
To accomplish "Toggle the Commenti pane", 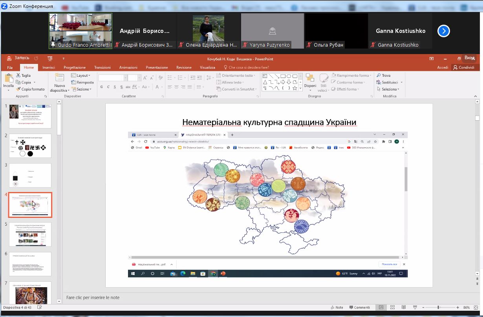I will tap(359, 308).
